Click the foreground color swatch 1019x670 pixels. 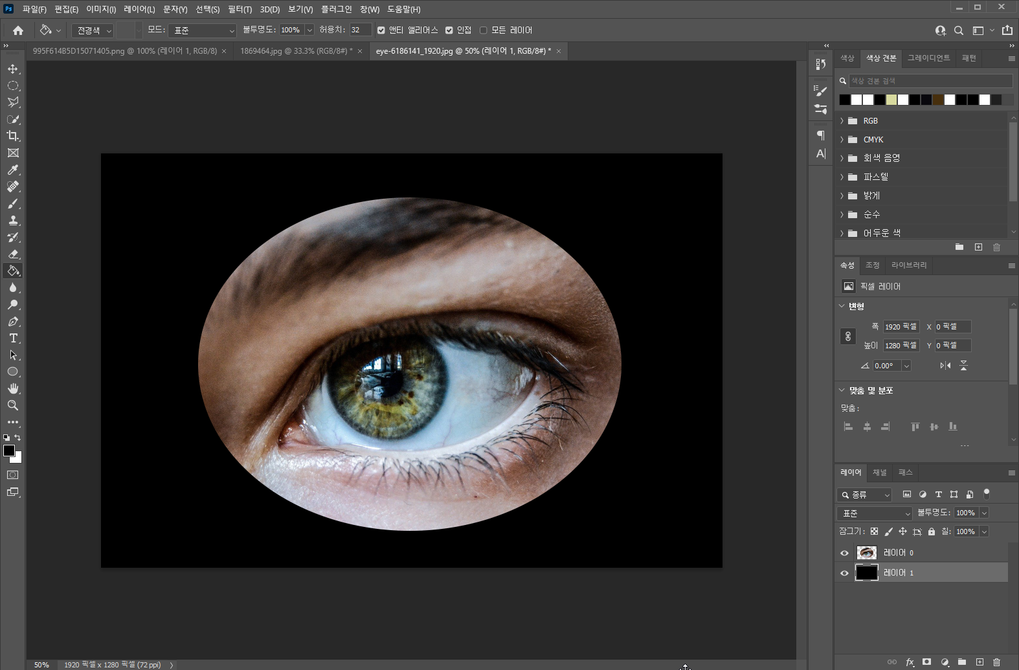click(x=8, y=451)
